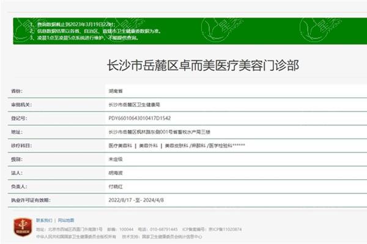Select the validity dates 2022/8/17 -至- 2024/4/8
This screenshot has height=244, width=367.
click(x=136, y=200)
